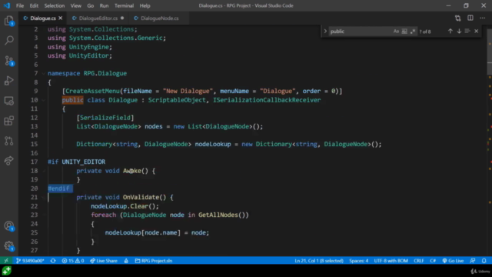Open the Terminal menu
492x277 pixels.
pos(124,5)
